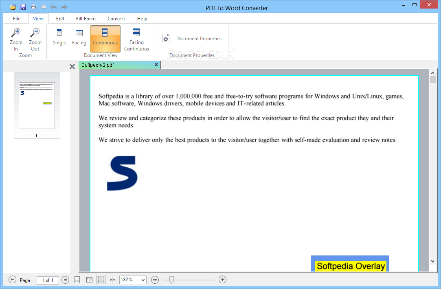This screenshot has width=441, height=289.
Task: Click facing pages layout icon in status bar
Action: click(89, 280)
